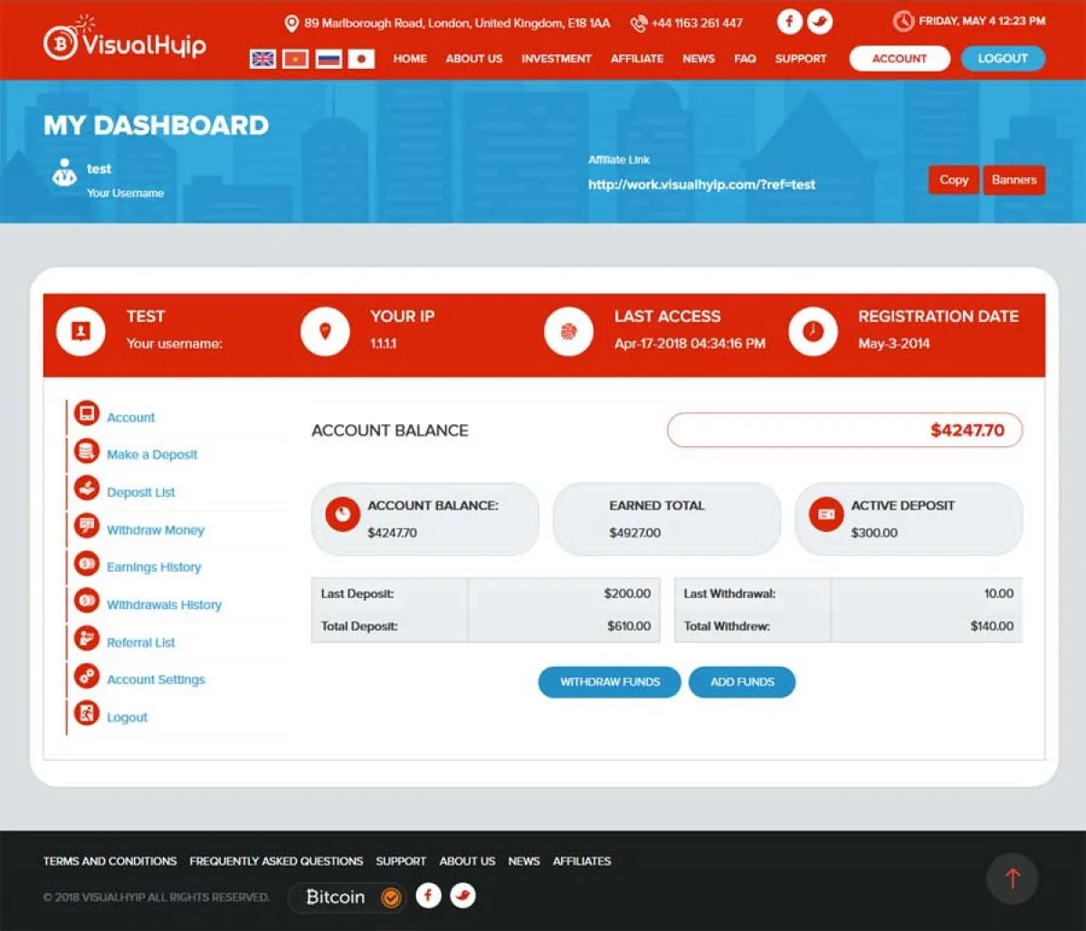
Task: Click the account balance $4247.70 field
Action: (845, 431)
